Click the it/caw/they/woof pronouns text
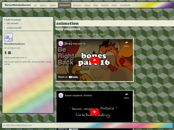Image resolution: width=174 pixels, height=130 pixels. pos(12,48)
